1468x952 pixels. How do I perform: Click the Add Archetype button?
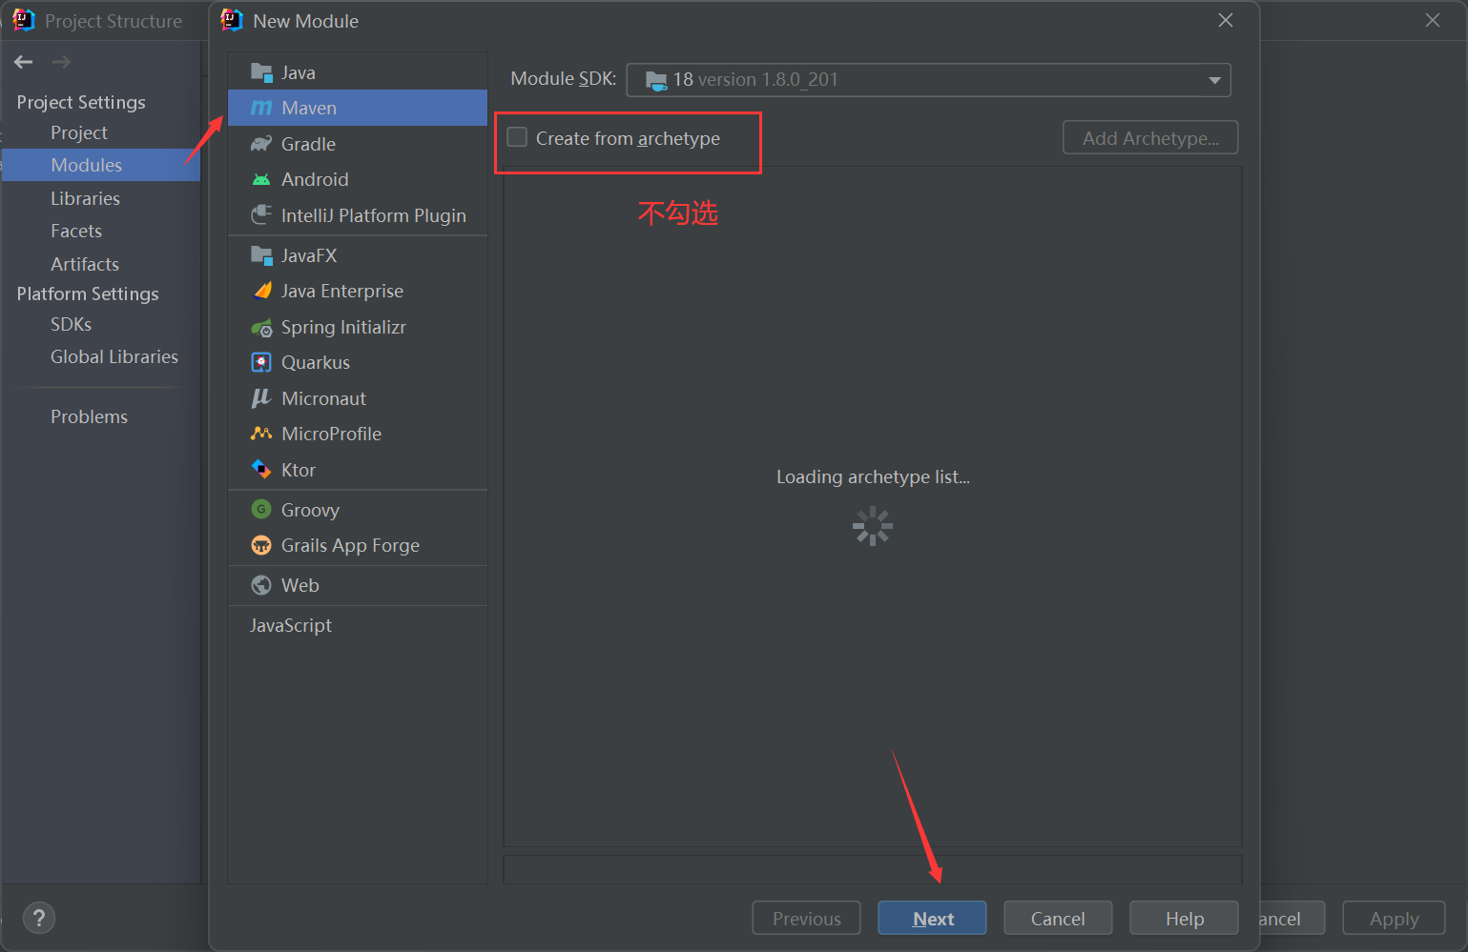point(1149,137)
